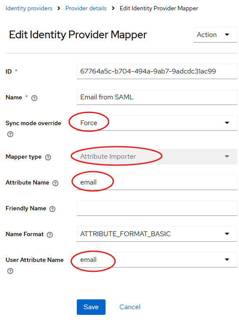Click User Attribute Name help icon
The height and width of the screenshot is (323, 239).
pyautogui.click(x=10, y=271)
